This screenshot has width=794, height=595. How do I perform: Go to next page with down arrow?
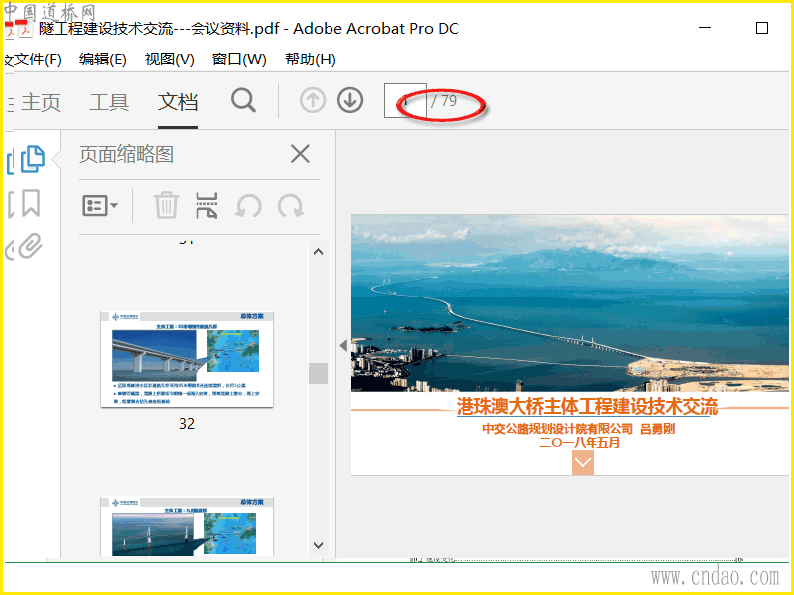(350, 100)
